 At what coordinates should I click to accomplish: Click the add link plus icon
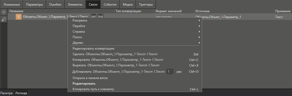click(x=4, y=12)
